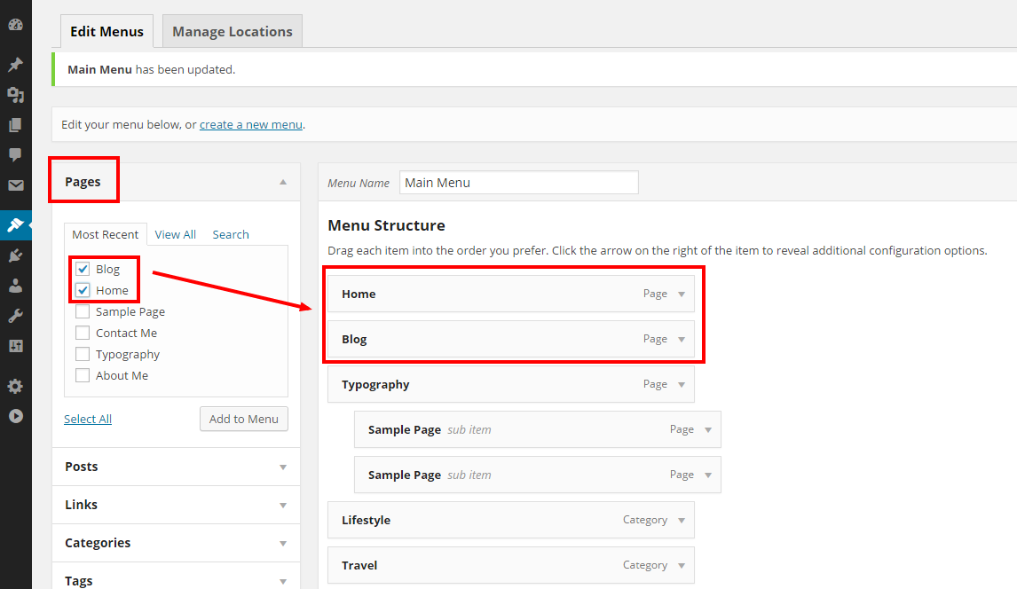Viewport: 1017px width, 589px height.
Task: Select the Appearance paintbrush icon
Action: pyautogui.click(x=15, y=225)
